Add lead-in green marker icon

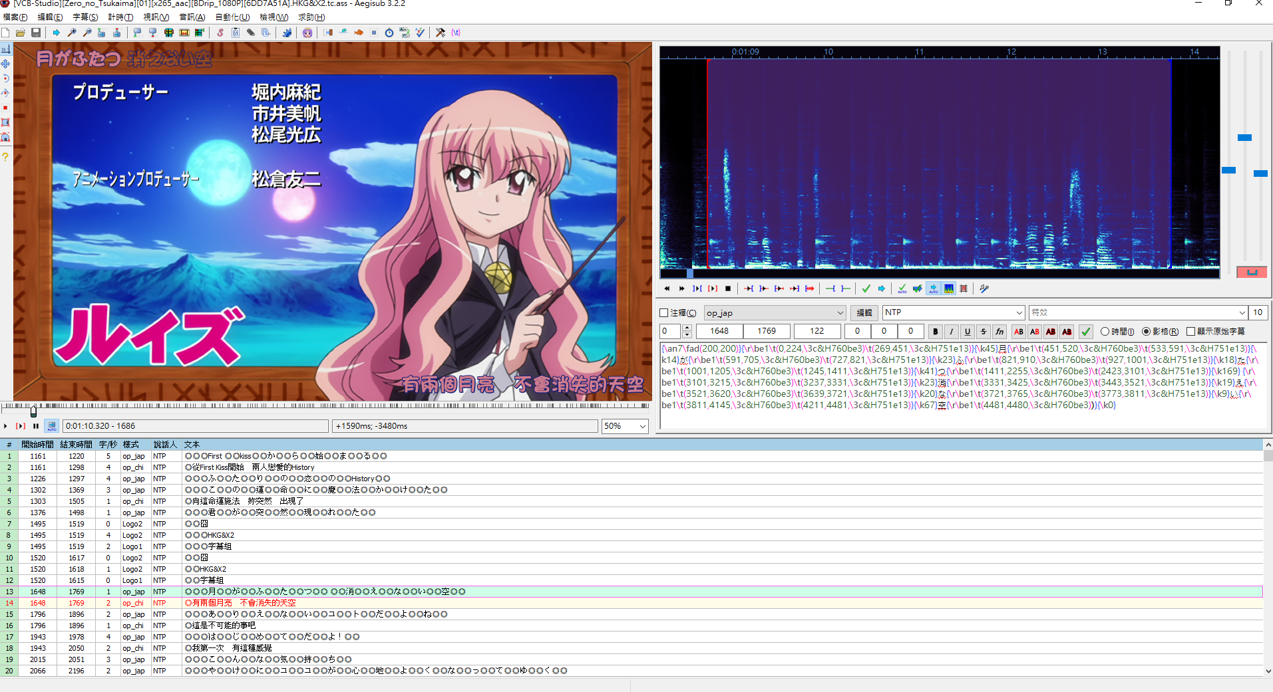830,288
